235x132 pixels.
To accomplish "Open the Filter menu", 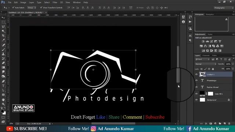I will coord(55,3).
